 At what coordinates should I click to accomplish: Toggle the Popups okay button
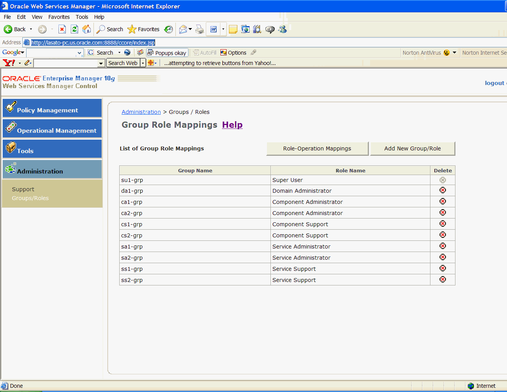click(167, 53)
